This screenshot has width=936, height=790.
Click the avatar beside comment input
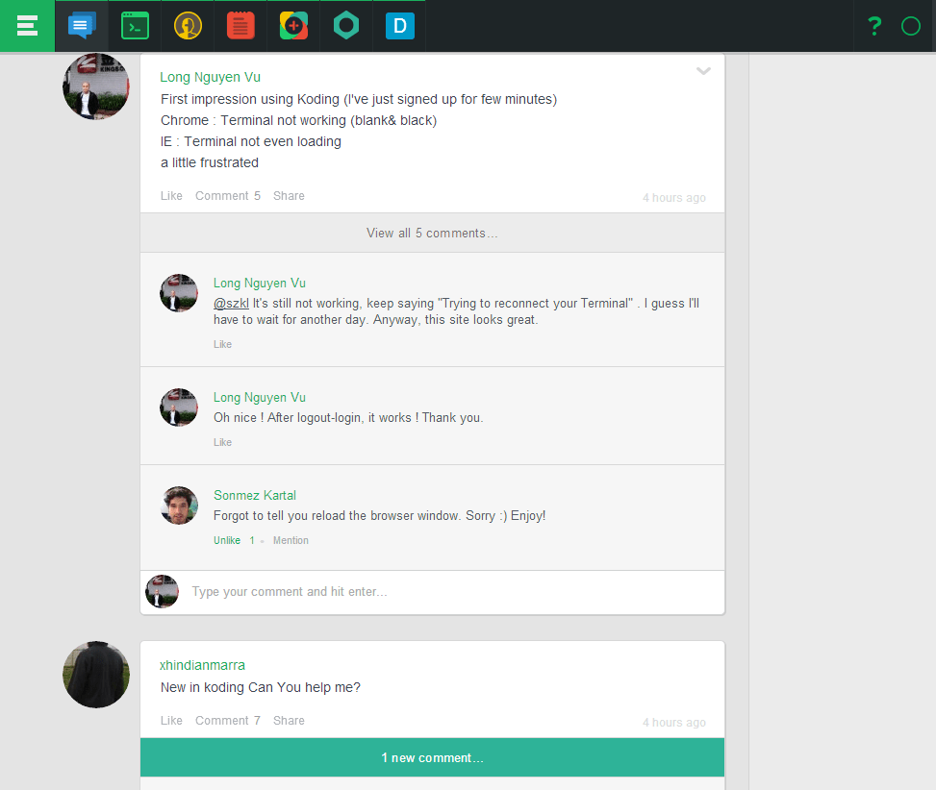click(x=162, y=591)
